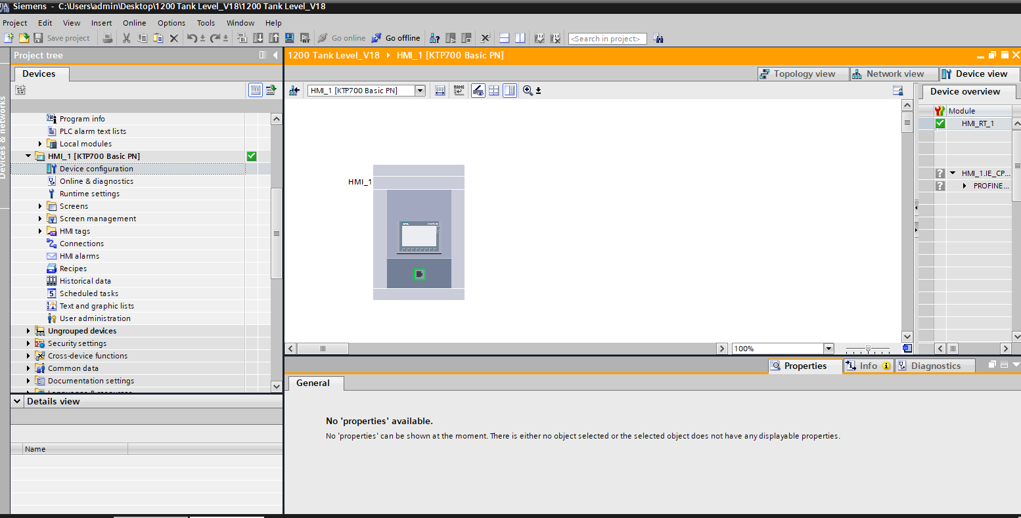Open the Options menu
The image size is (1021, 518).
(171, 22)
